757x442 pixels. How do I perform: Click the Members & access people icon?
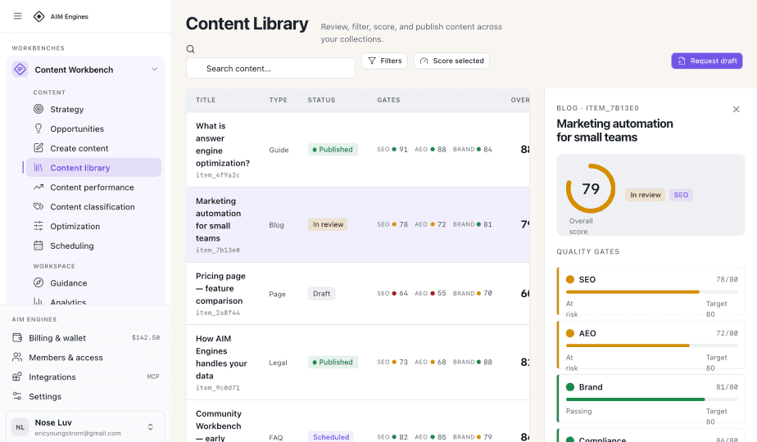(17, 357)
